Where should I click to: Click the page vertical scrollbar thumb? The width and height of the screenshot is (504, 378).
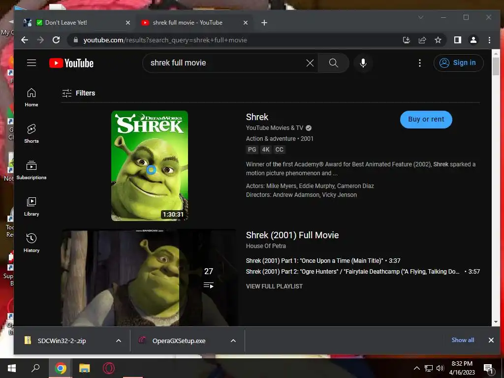pos(496,66)
